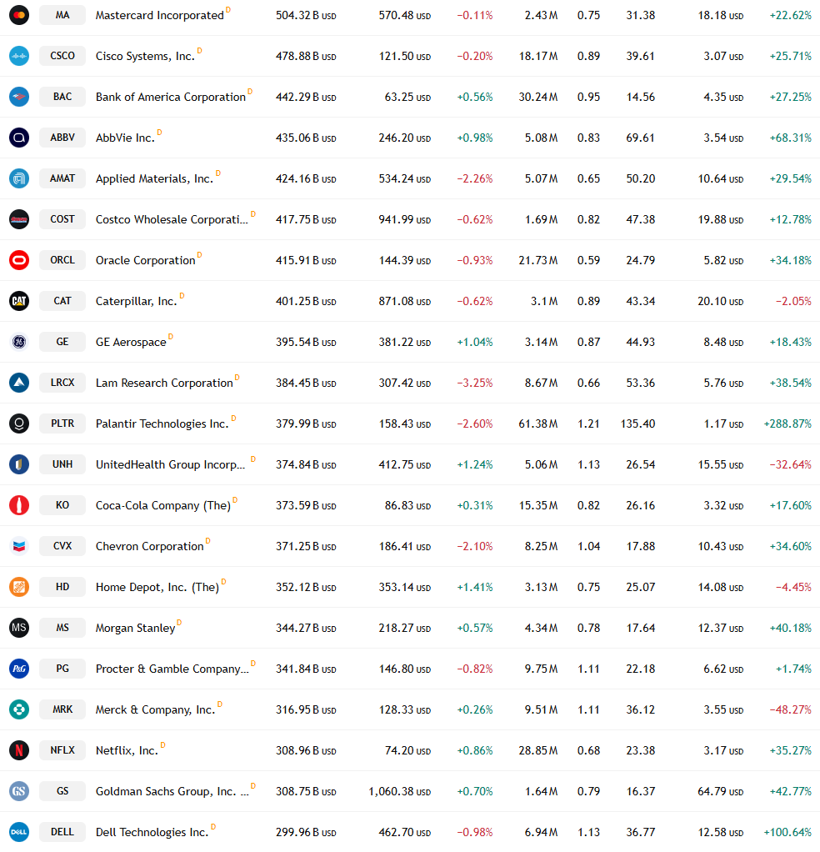Click Lam Research change −3.25%

[x=475, y=383]
